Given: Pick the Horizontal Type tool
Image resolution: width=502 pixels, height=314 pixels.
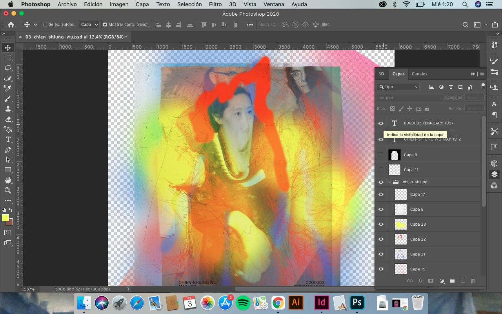Looking at the screenshot, I should tap(8, 139).
